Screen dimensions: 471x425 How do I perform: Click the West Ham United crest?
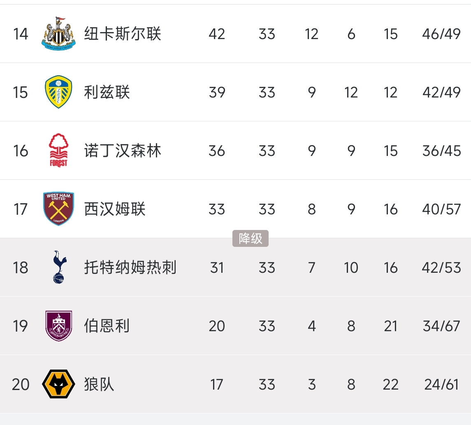coord(58,209)
